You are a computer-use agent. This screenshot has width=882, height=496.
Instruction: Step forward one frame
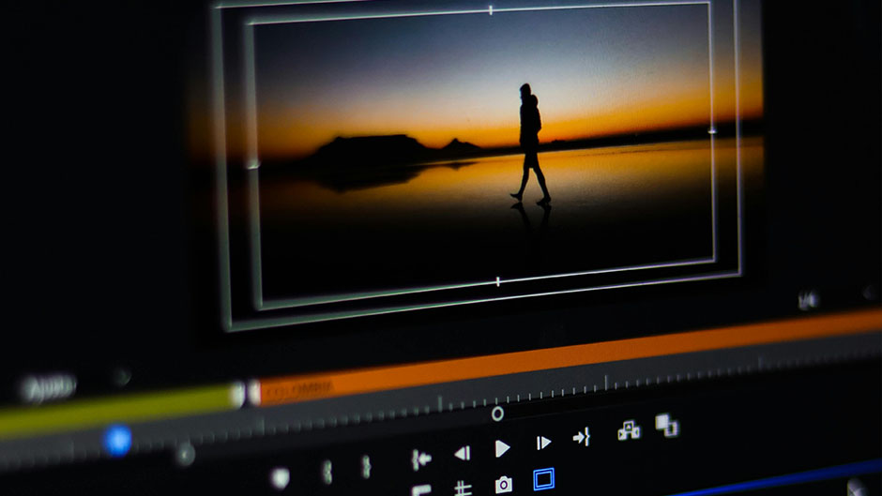pyautogui.click(x=543, y=443)
